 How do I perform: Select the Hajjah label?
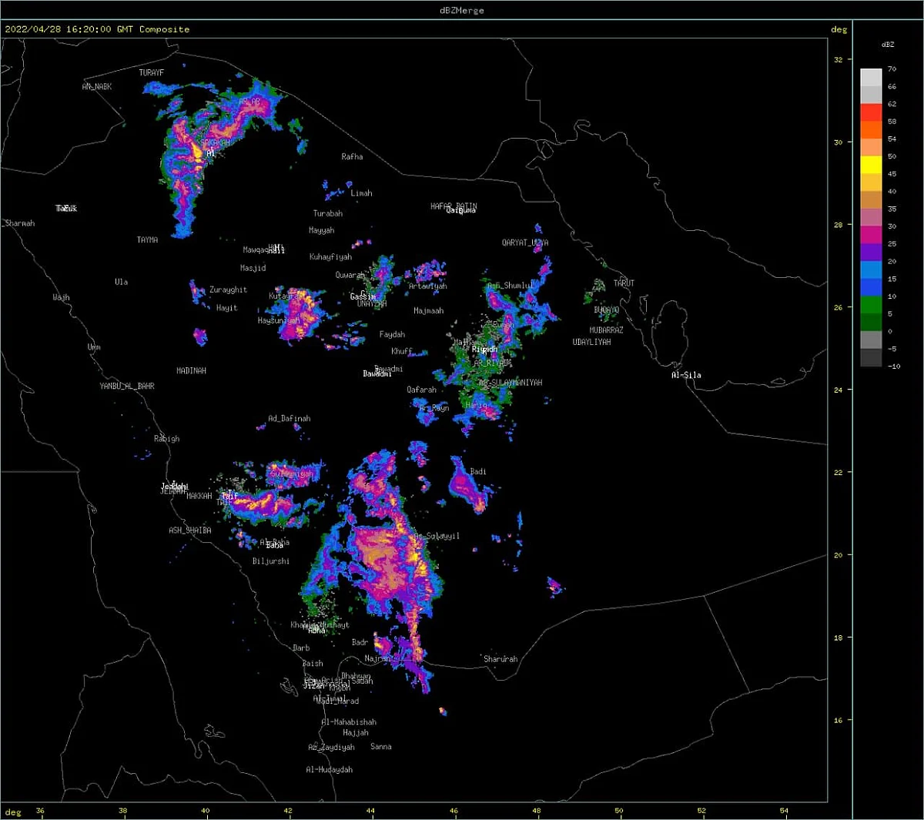356,733
